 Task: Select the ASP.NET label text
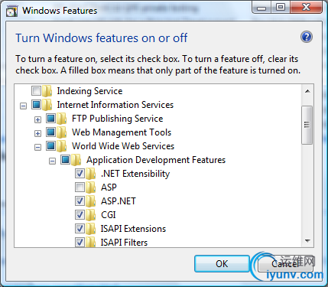coord(119,201)
